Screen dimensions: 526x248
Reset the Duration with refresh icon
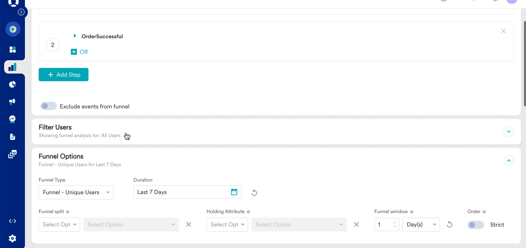(x=255, y=193)
